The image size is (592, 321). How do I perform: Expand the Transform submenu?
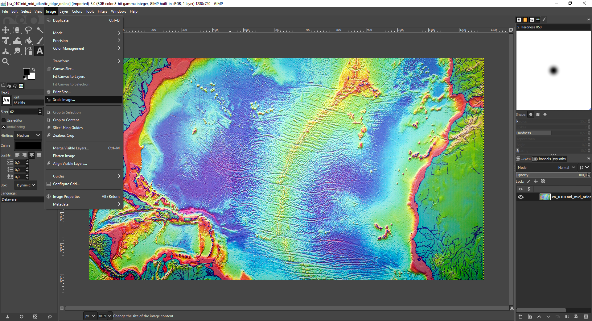pos(84,61)
